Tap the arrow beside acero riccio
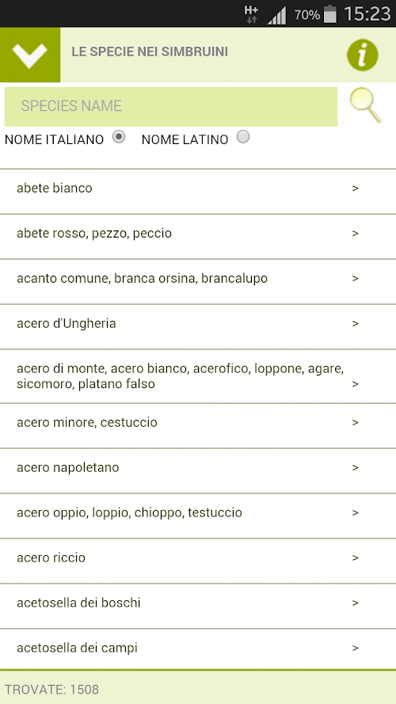The height and width of the screenshot is (704, 396). [355, 558]
